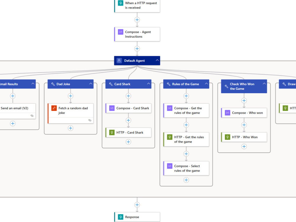
Task: Add an action above Compose - Who won
Action: (244, 100)
